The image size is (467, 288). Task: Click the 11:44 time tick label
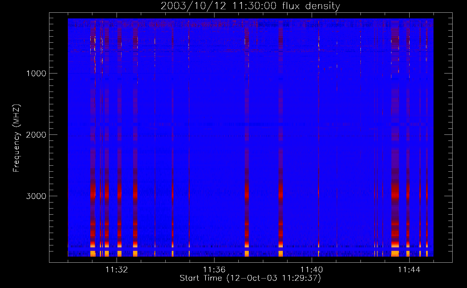point(409,270)
